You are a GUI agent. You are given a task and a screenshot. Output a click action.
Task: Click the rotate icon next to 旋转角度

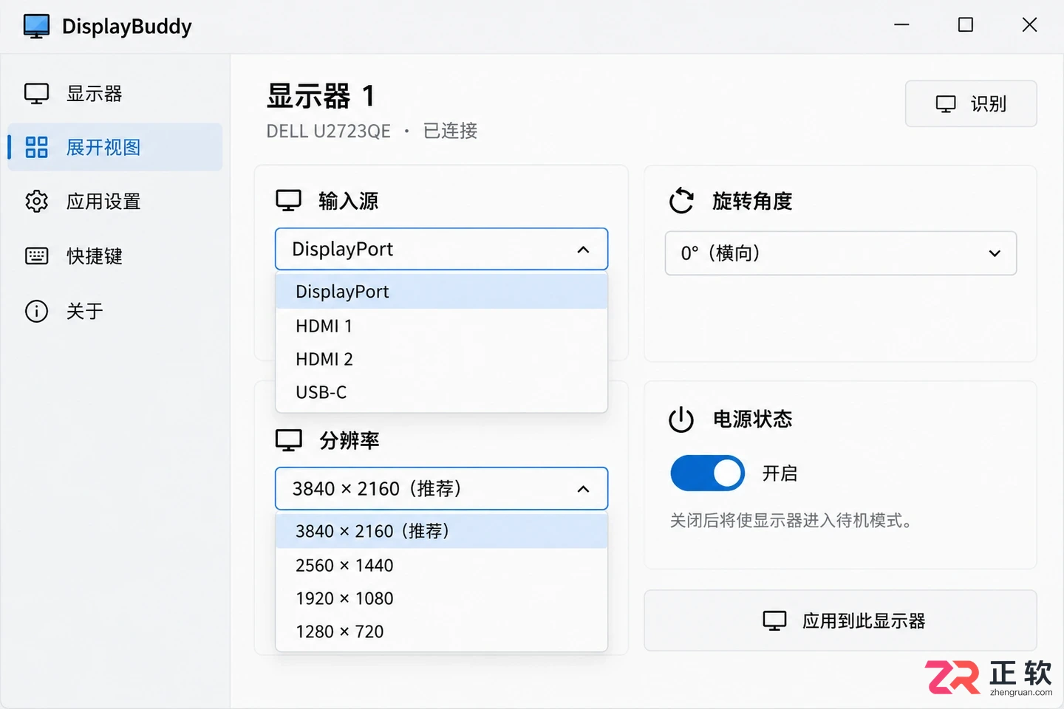point(681,201)
